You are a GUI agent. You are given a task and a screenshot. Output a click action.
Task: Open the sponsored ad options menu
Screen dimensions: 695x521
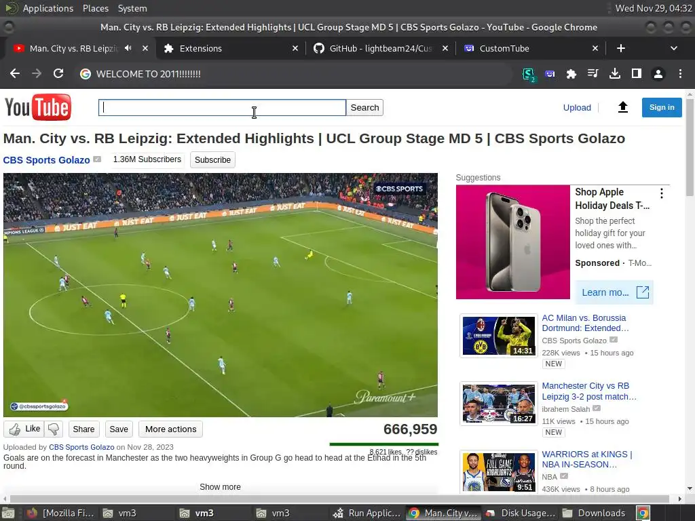(662, 193)
